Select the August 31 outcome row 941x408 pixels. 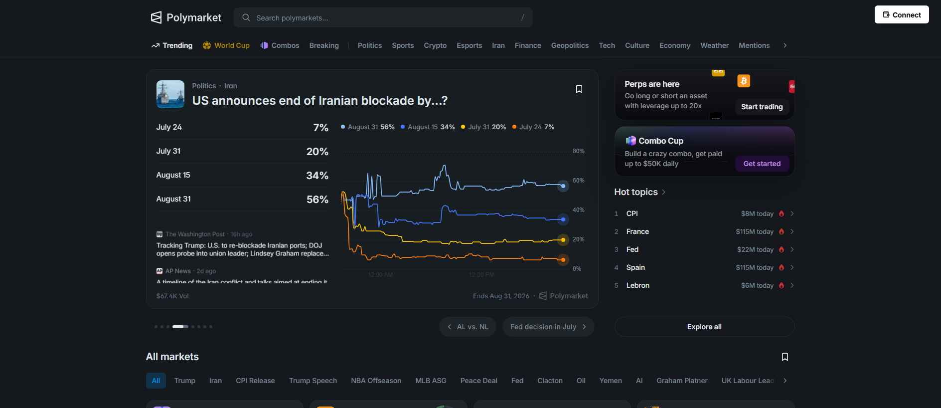click(x=242, y=199)
